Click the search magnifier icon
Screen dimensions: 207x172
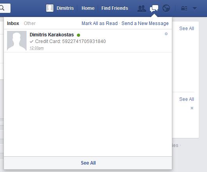[x=2, y=8]
